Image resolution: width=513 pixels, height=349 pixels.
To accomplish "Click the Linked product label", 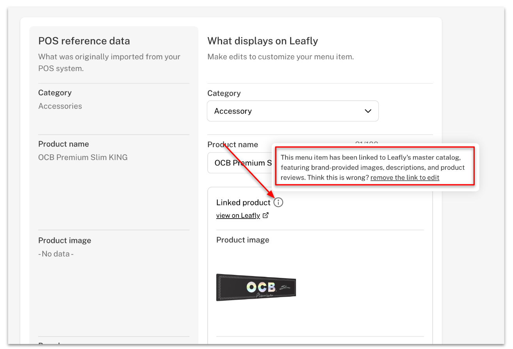I will tap(243, 203).
